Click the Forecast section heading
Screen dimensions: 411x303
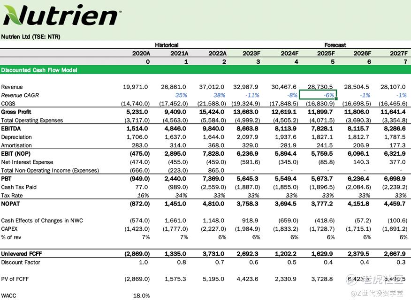click(335, 45)
